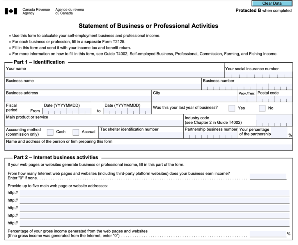The width and height of the screenshot is (298, 245).
Task: Select the City input field
Action: pyautogui.click(x=195, y=99)
